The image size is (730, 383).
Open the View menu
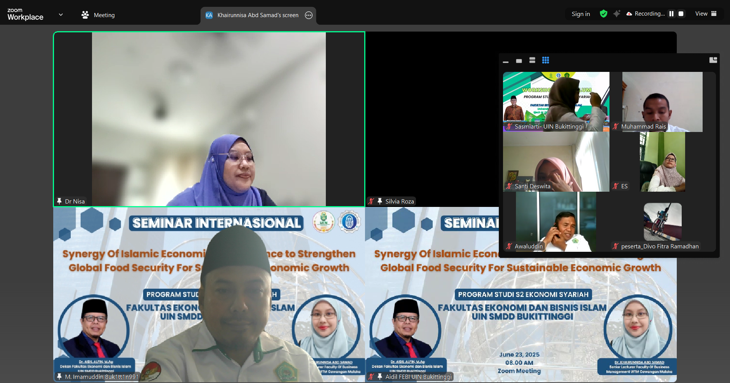[x=706, y=14]
